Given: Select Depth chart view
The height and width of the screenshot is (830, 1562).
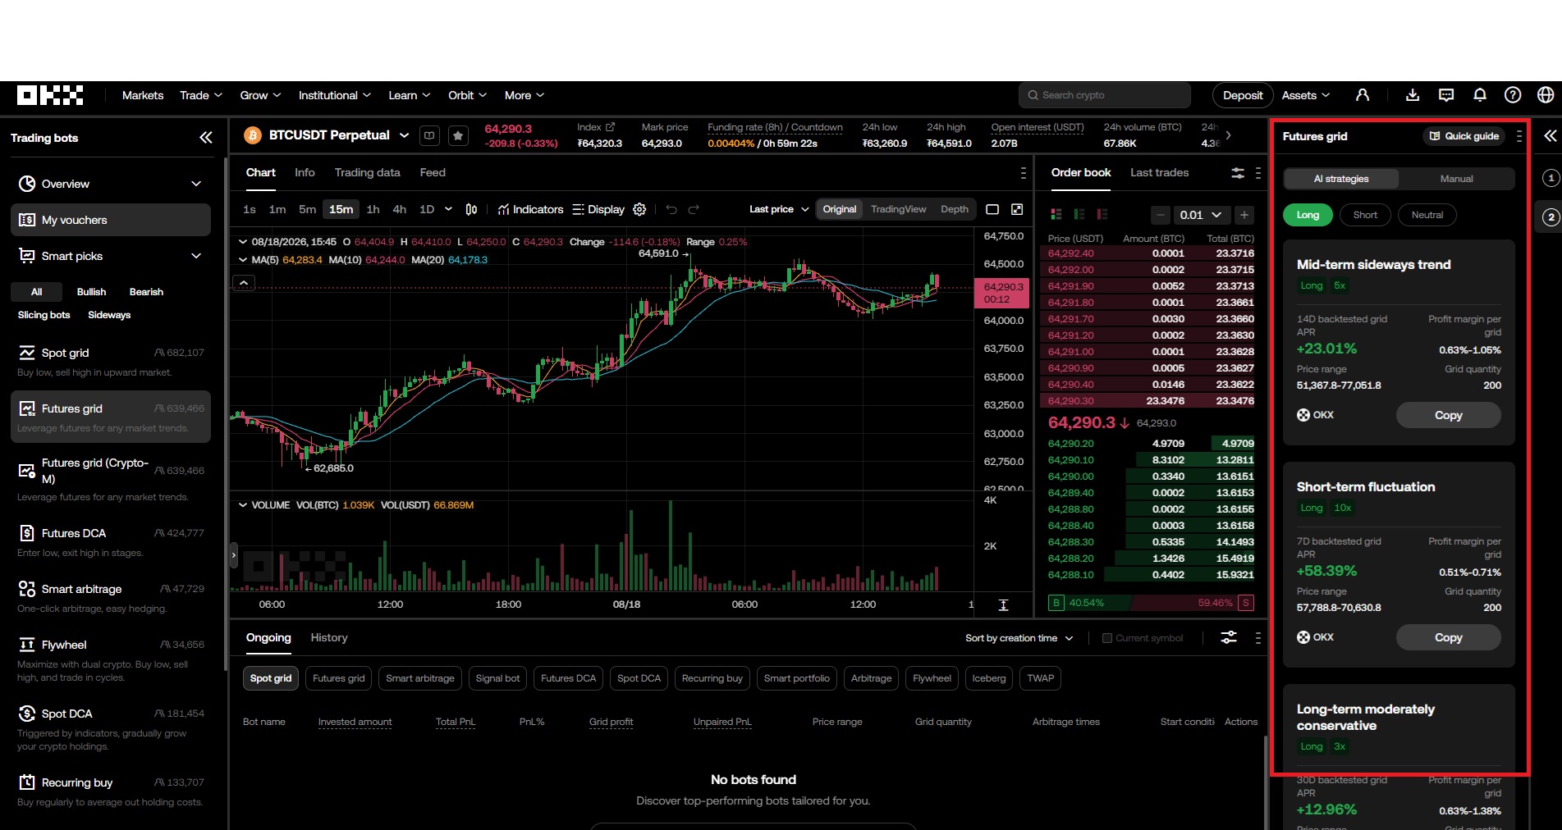Looking at the screenshot, I should tap(954, 209).
